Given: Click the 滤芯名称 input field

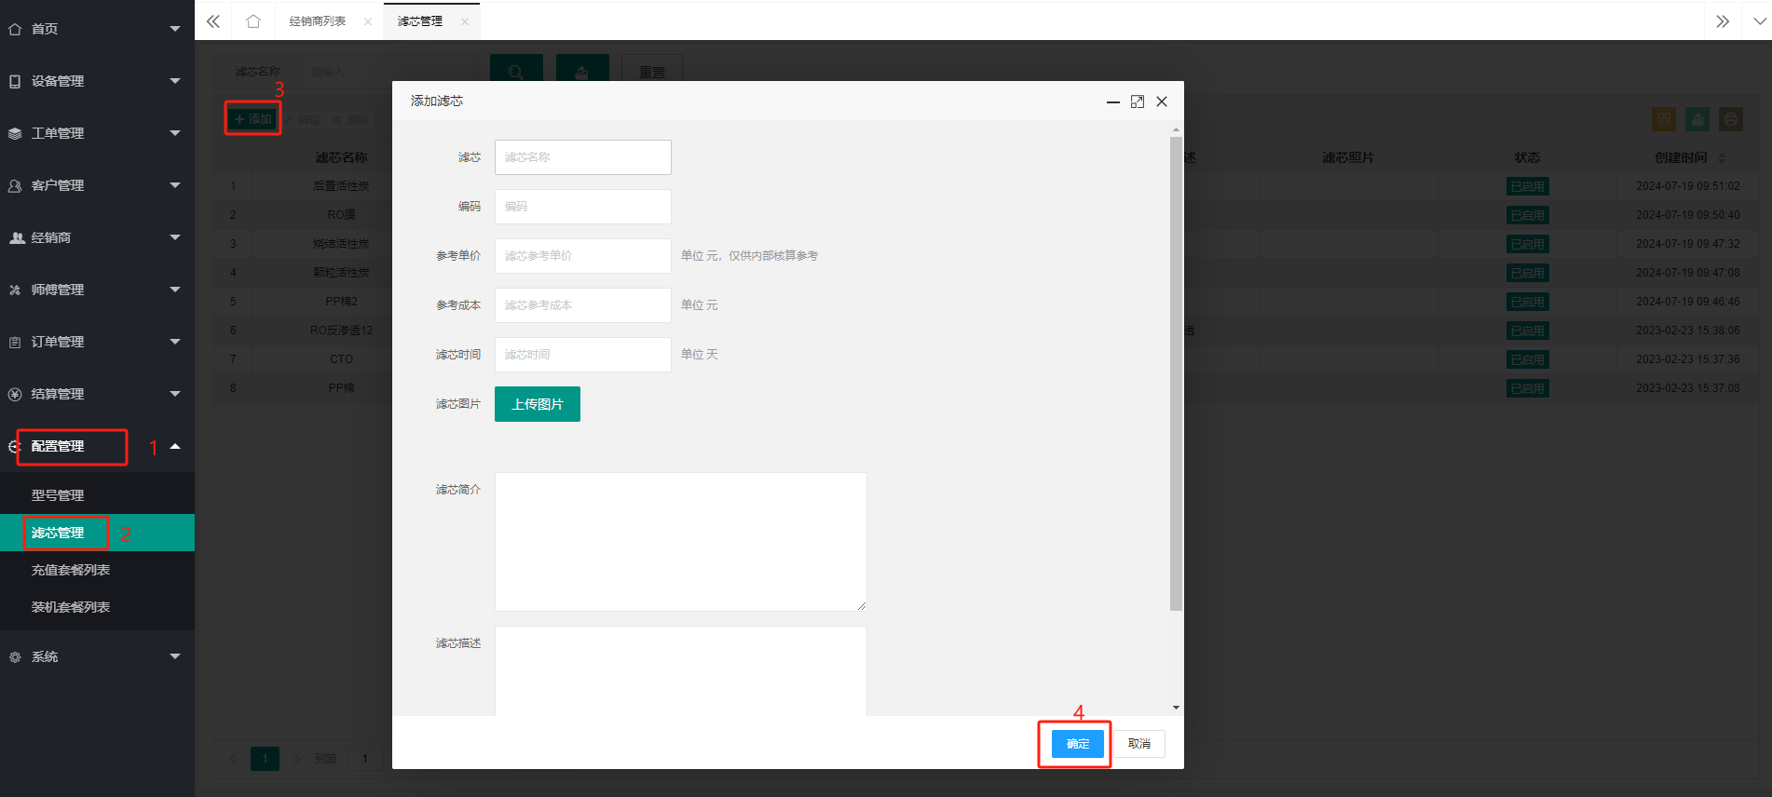Looking at the screenshot, I should 583,157.
